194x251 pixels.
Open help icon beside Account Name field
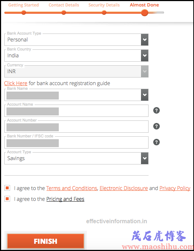(156, 110)
